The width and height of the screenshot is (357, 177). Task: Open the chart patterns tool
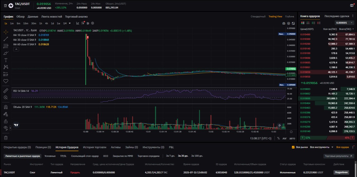point(6,67)
